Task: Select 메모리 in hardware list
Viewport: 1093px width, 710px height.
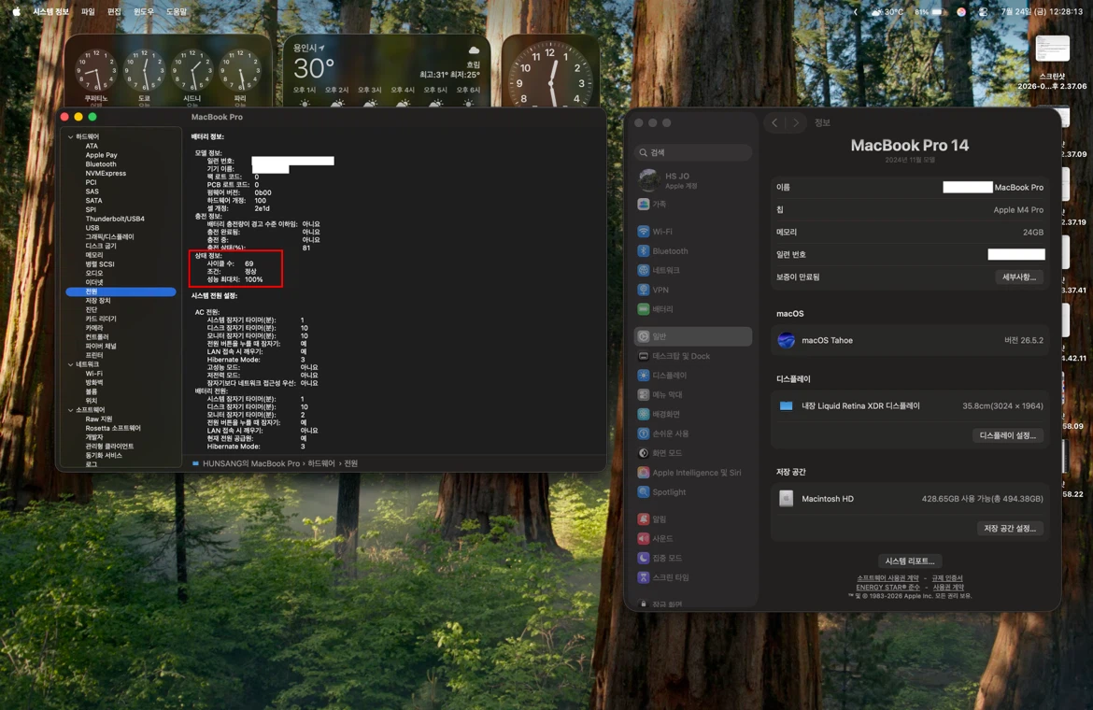Action: coord(94,255)
